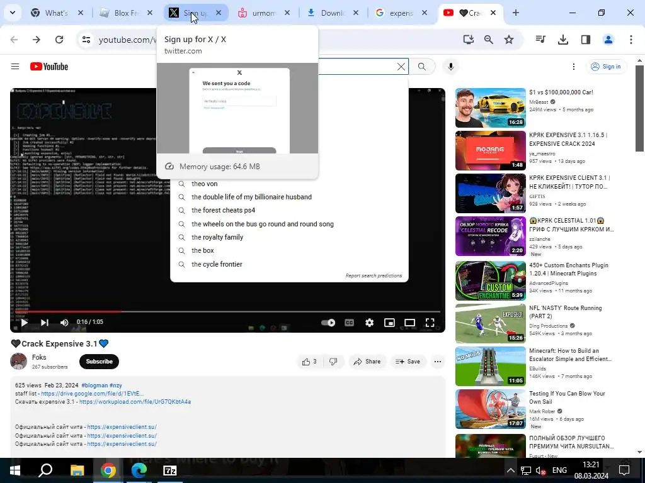Click Report search predictions link

(x=374, y=275)
